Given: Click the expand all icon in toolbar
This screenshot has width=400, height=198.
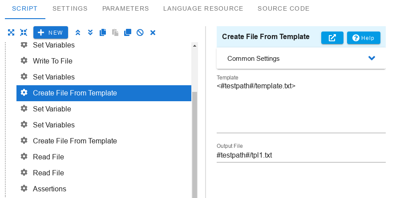Looking at the screenshot, I should (x=11, y=32).
